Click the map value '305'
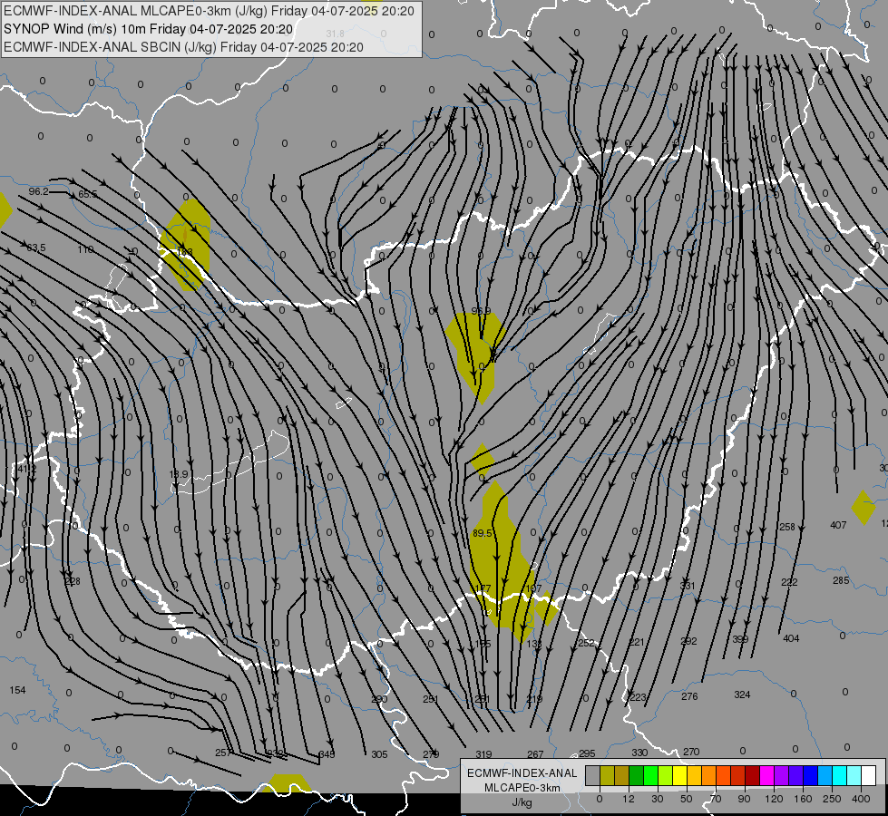 click(379, 754)
